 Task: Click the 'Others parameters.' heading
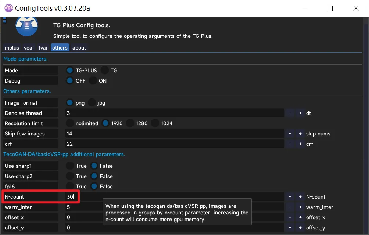click(27, 91)
